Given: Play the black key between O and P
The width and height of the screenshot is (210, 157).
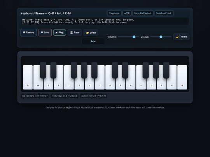Looking at the screenshot, I should pos(115,70).
